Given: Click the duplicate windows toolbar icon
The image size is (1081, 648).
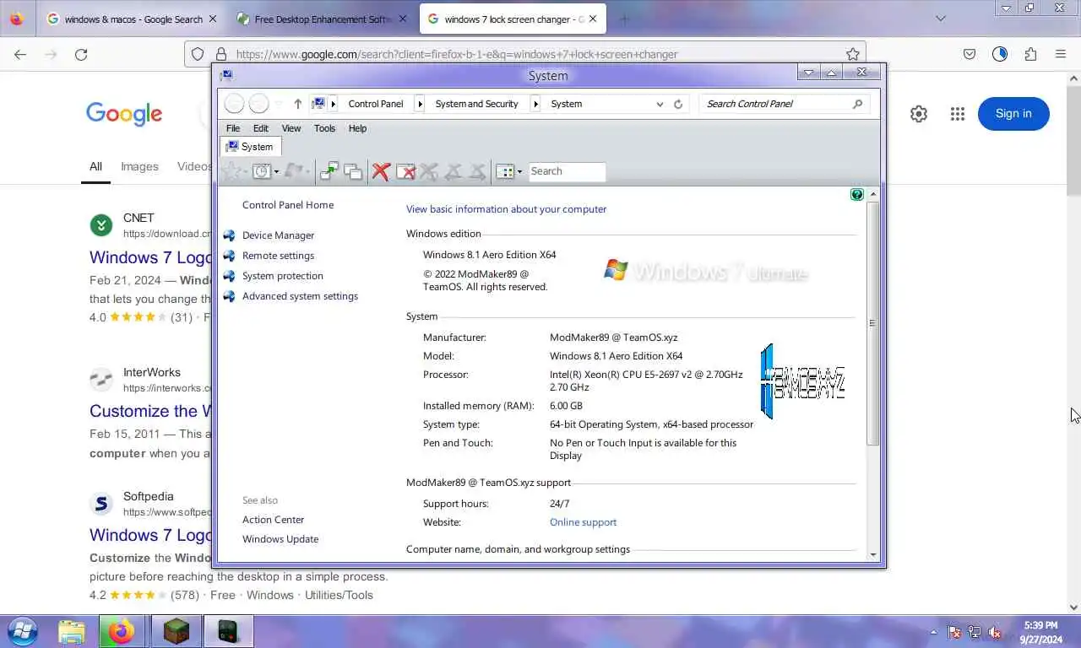Looking at the screenshot, I should [353, 171].
